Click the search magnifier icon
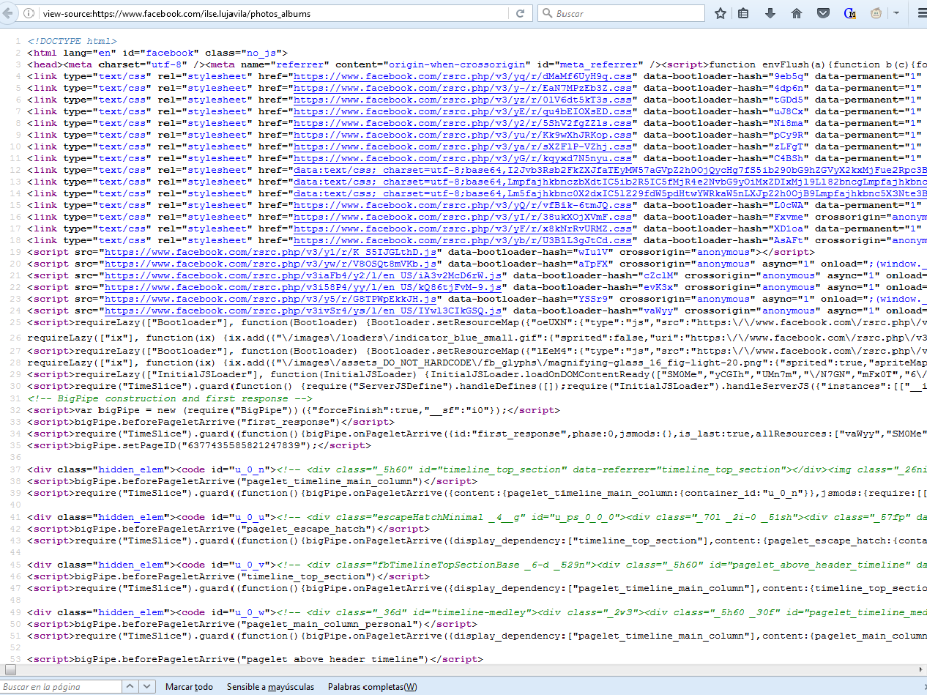This screenshot has height=695, width=927. pyautogui.click(x=546, y=13)
